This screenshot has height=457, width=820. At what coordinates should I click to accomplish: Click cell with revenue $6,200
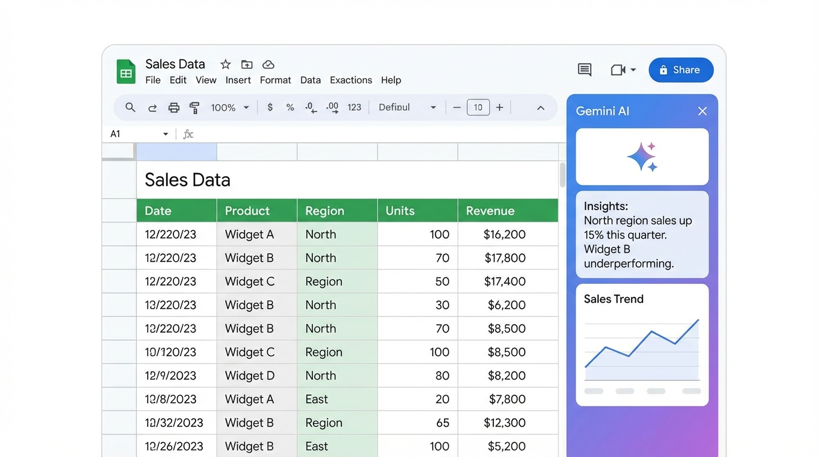[x=508, y=305]
